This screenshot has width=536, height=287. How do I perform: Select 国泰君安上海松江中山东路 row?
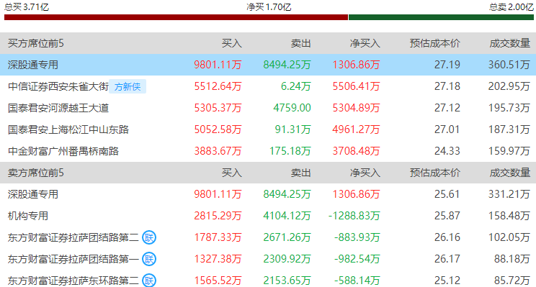point(268,129)
